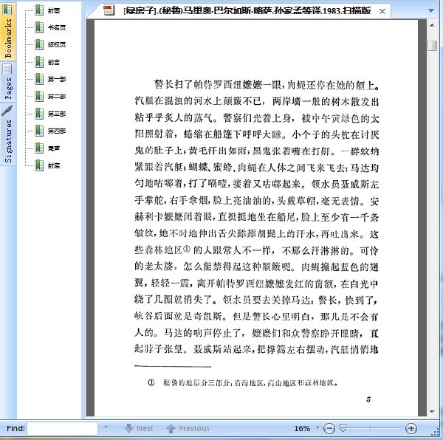The width and height of the screenshot is (443, 440).
Task: Close the 绿房子 document tab
Action: click(382, 11)
